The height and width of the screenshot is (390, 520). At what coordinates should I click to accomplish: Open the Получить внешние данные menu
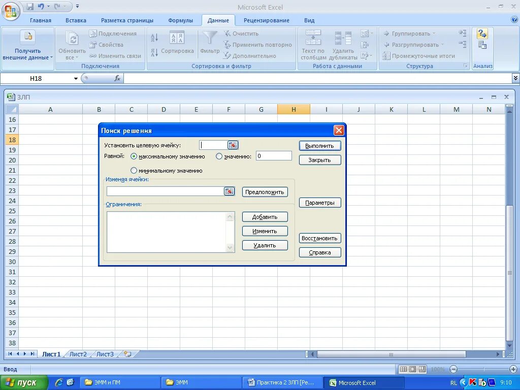point(27,49)
